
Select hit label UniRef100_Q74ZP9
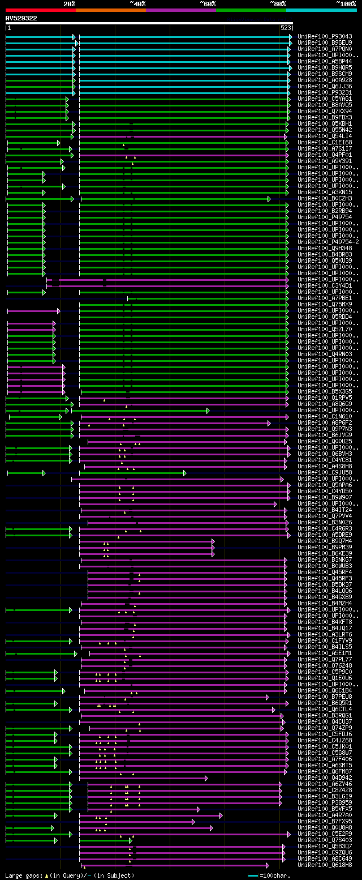pos(325,728)
